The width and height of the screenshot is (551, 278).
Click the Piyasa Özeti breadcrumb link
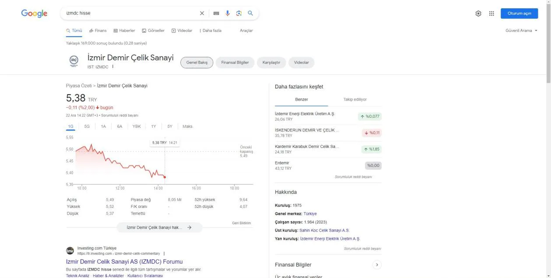click(x=79, y=86)
